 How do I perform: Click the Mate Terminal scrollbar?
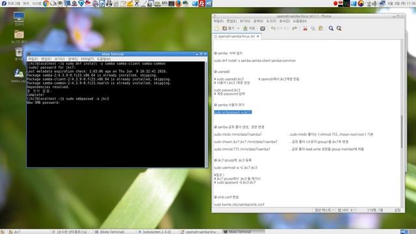pos(206,114)
